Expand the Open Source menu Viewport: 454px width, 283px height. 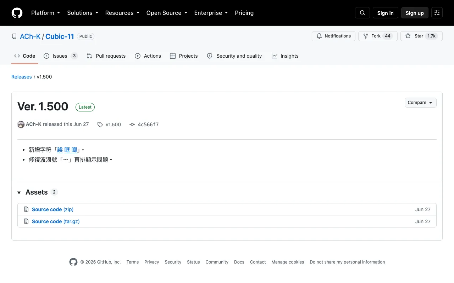[x=167, y=13]
